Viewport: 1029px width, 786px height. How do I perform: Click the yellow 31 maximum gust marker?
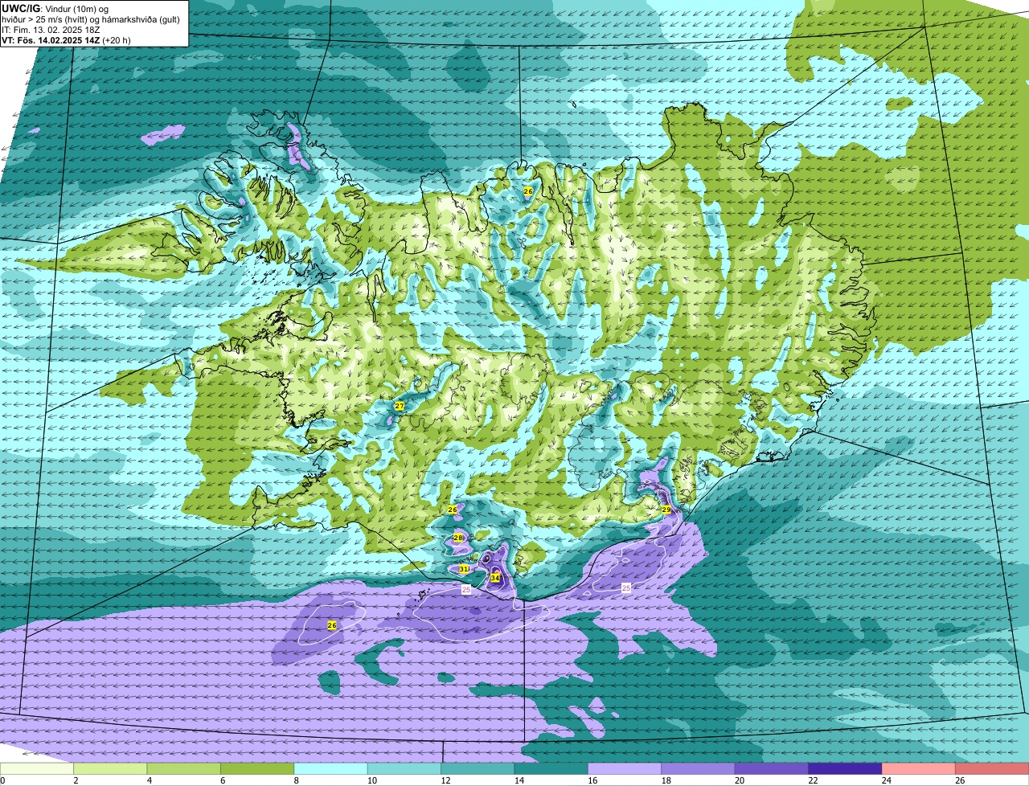pos(464,569)
